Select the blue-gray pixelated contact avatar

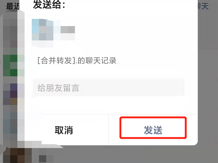(x=14, y=123)
